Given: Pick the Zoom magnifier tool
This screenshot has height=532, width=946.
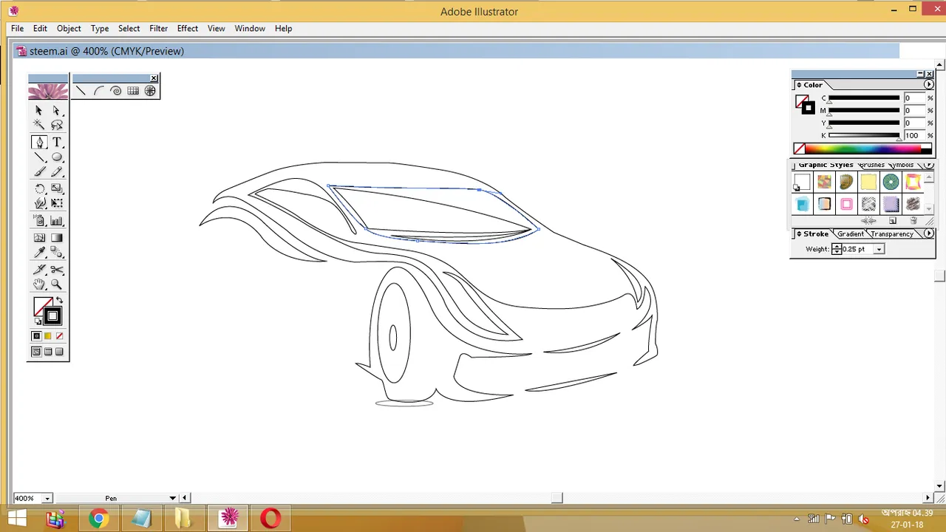Looking at the screenshot, I should coord(57,284).
